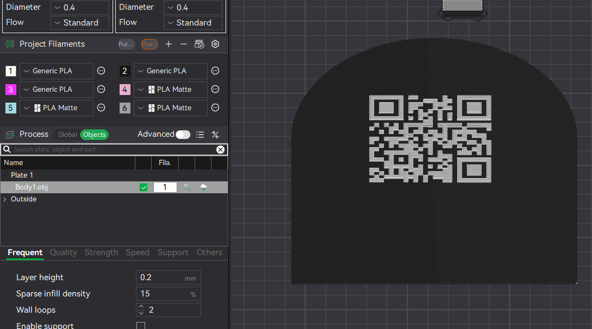592x329 pixels.
Task: Switch to the Others tab
Action: 209,252
